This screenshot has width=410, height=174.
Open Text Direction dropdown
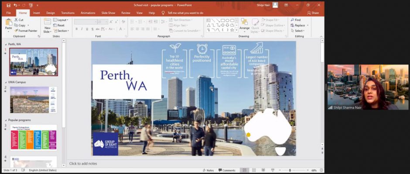click(181, 20)
